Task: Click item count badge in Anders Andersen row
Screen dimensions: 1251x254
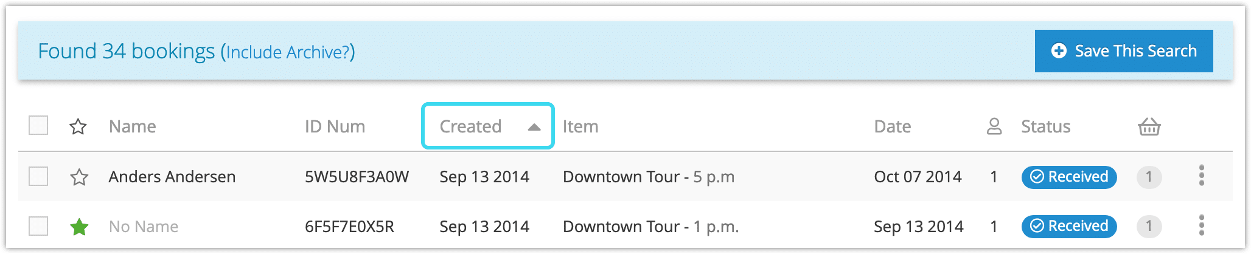Action: pos(1149,177)
